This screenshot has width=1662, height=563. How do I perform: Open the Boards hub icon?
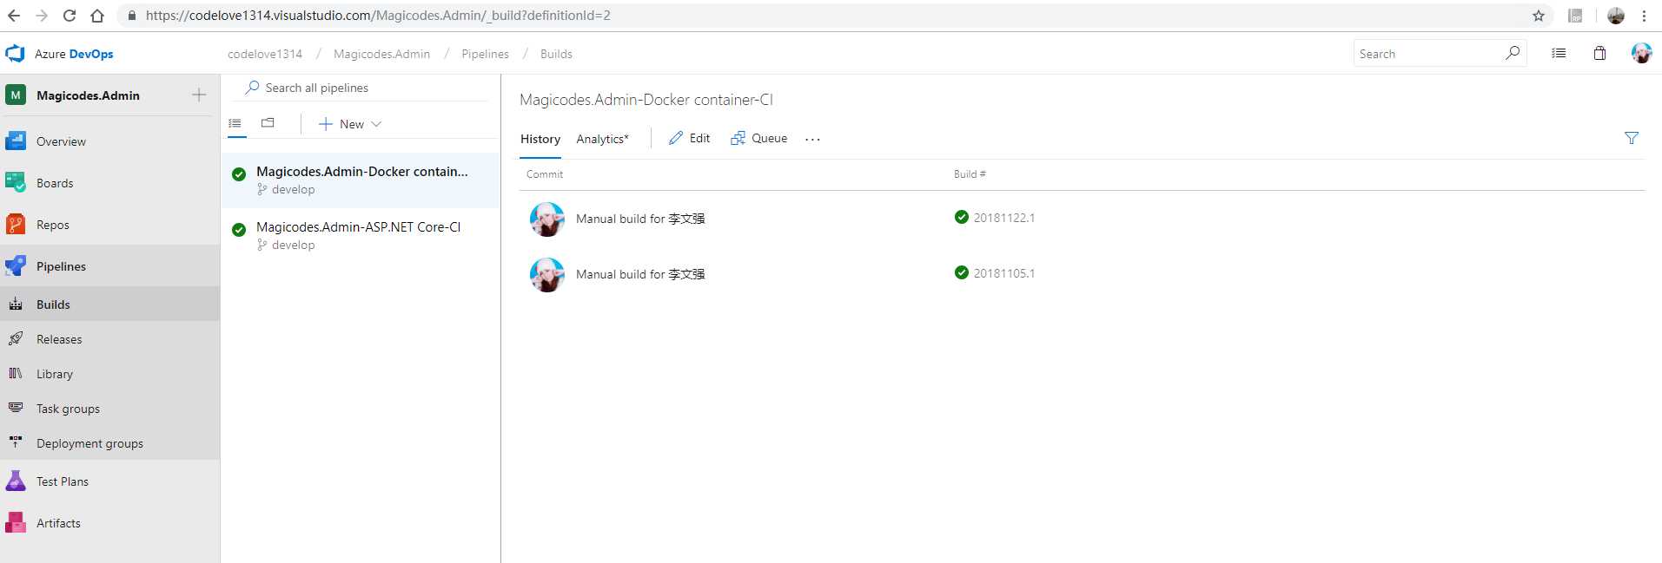coord(16,182)
